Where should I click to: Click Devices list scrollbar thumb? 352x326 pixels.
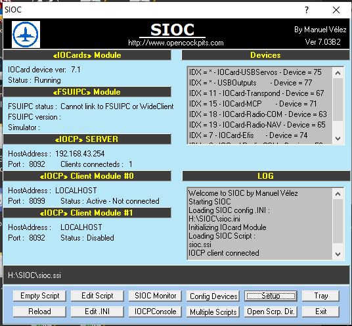[338, 99]
